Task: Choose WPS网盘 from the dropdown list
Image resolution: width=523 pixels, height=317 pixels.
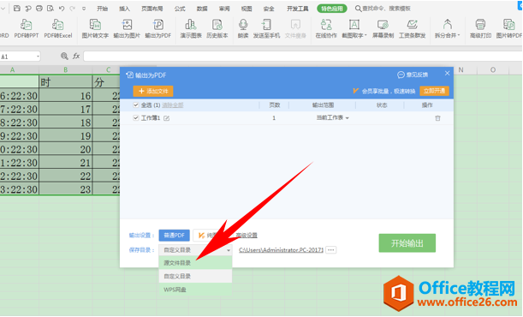Action: click(195, 290)
